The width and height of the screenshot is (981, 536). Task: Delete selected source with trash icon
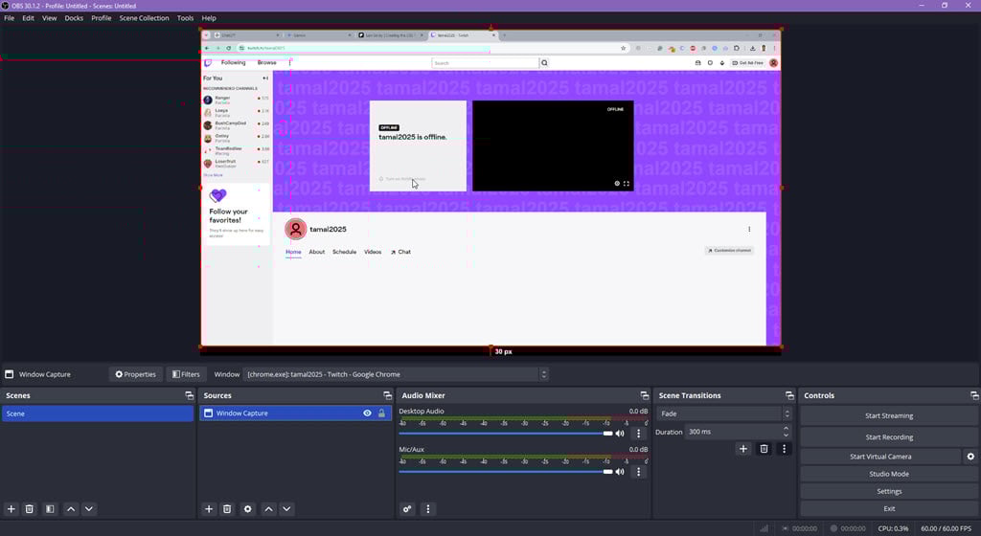point(227,509)
